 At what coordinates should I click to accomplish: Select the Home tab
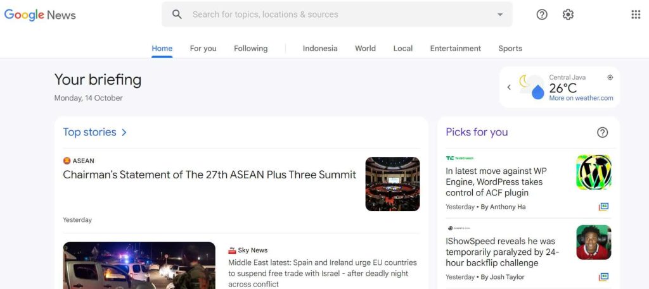click(162, 48)
